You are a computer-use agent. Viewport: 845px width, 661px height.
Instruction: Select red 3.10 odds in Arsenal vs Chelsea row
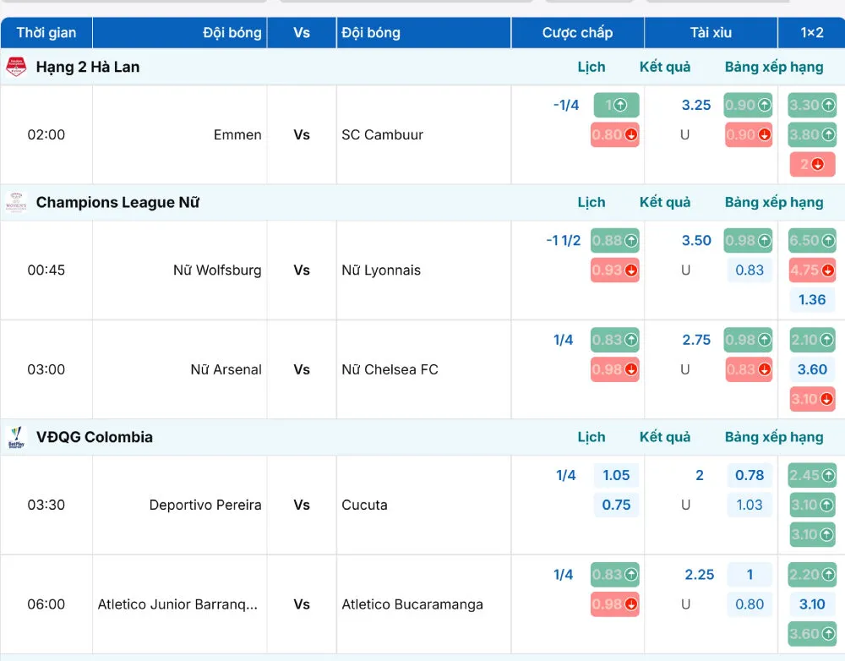tap(812, 400)
